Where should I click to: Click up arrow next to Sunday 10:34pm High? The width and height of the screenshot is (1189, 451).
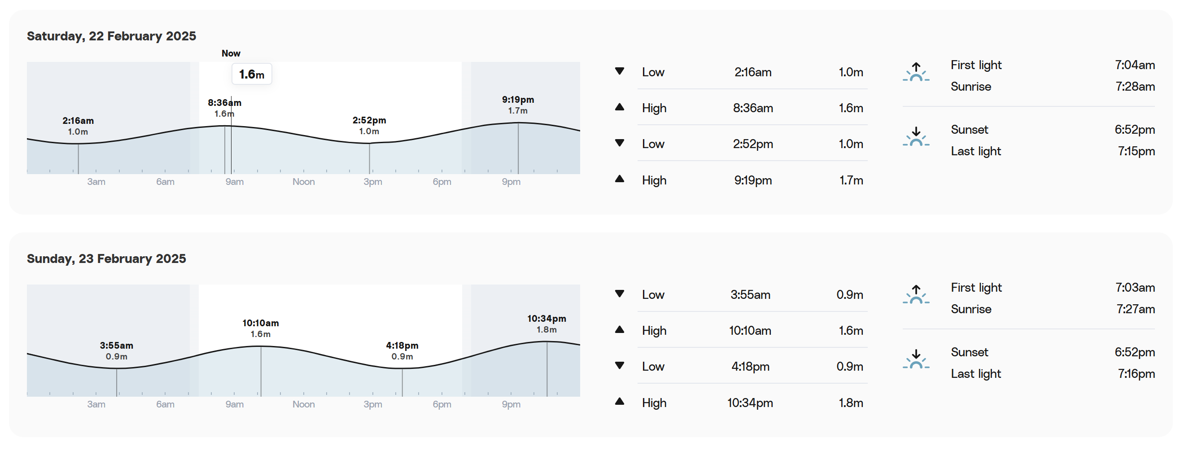620,402
